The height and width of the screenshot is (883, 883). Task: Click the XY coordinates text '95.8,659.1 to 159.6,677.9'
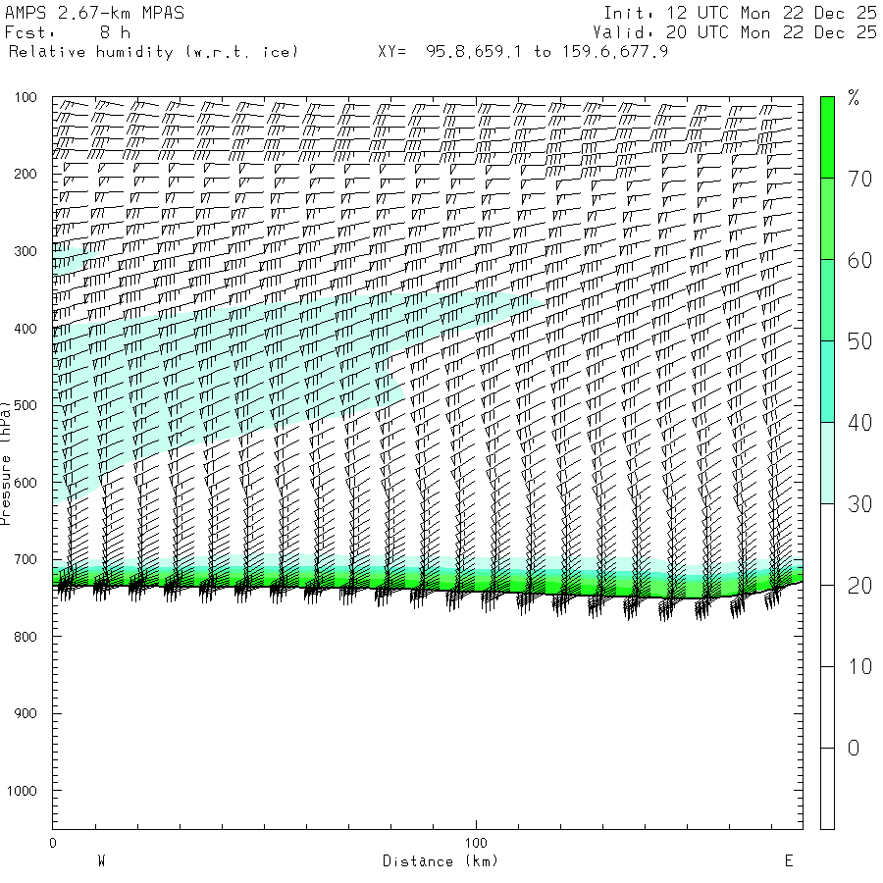click(546, 52)
